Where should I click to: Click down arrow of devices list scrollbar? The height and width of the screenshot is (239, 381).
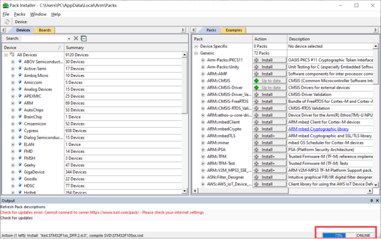184,191
